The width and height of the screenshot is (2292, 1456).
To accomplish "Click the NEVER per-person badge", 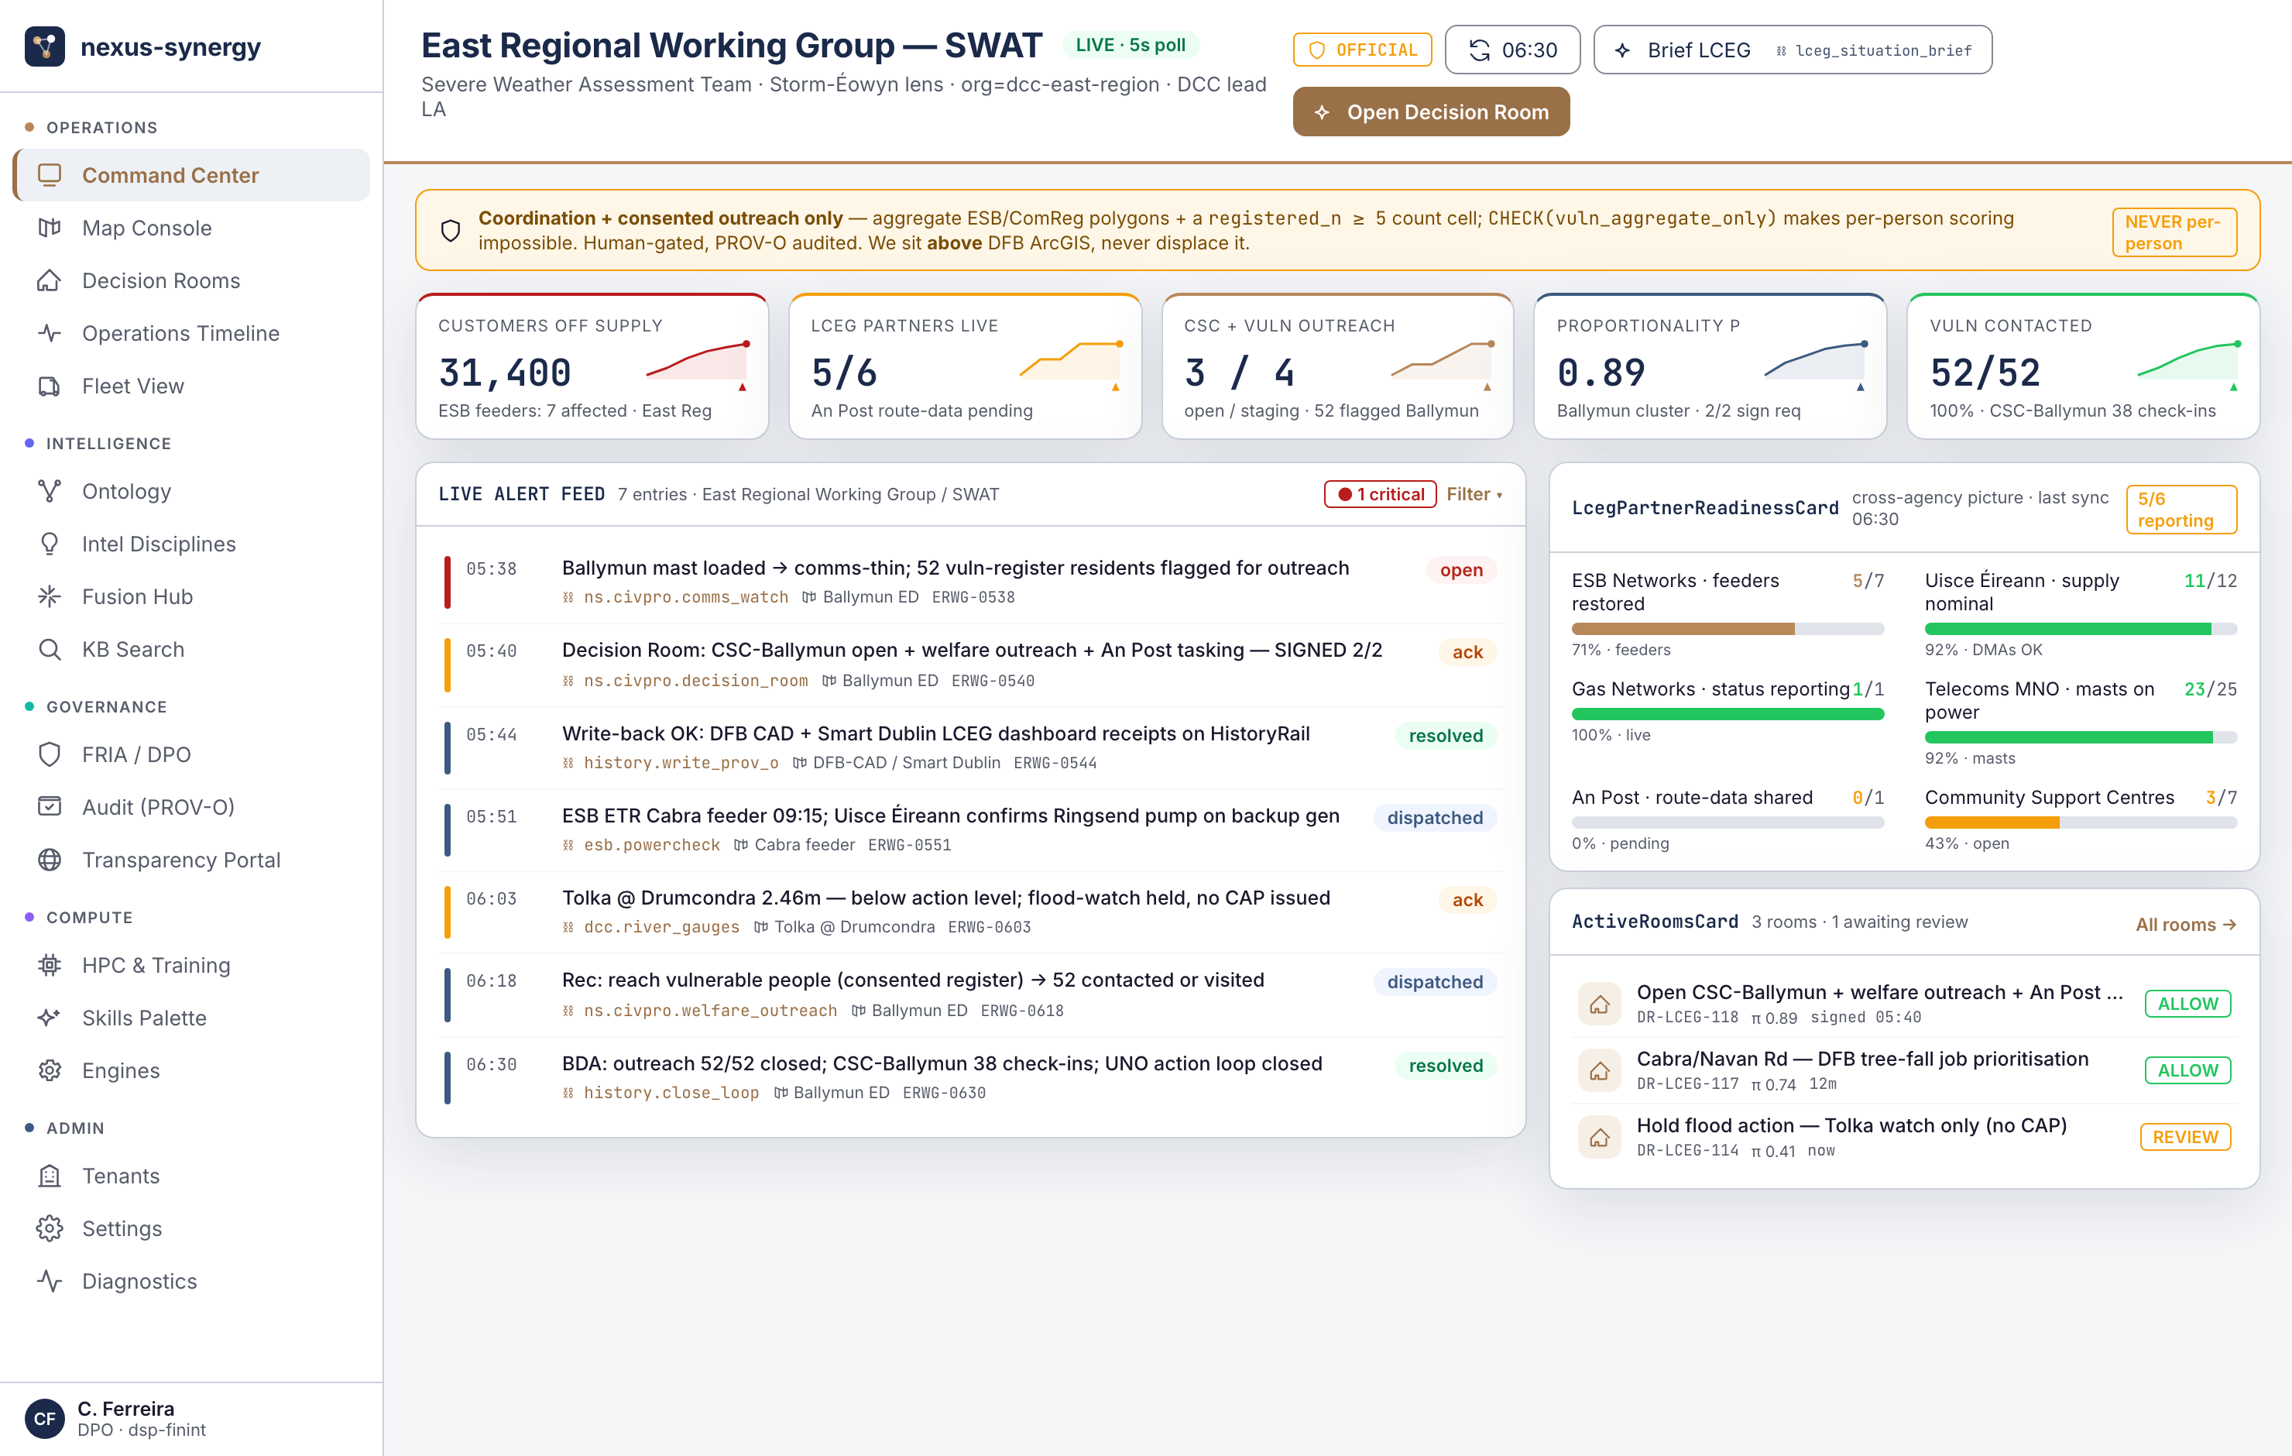I will point(2174,232).
